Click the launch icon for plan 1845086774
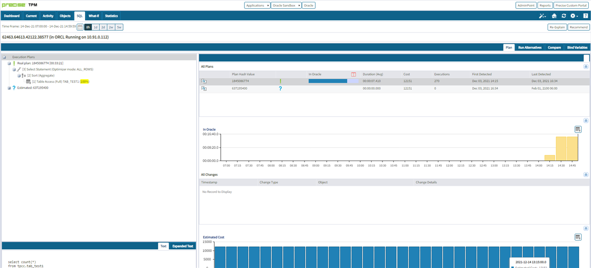 point(204,81)
